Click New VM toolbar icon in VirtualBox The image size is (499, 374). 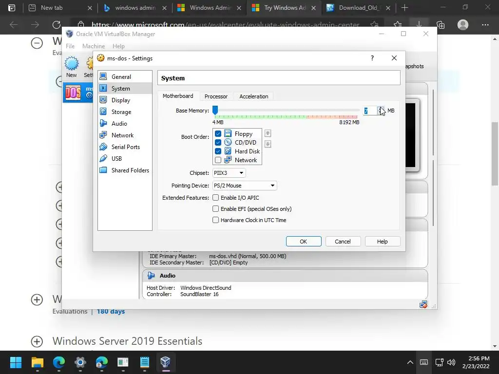click(72, 67)
